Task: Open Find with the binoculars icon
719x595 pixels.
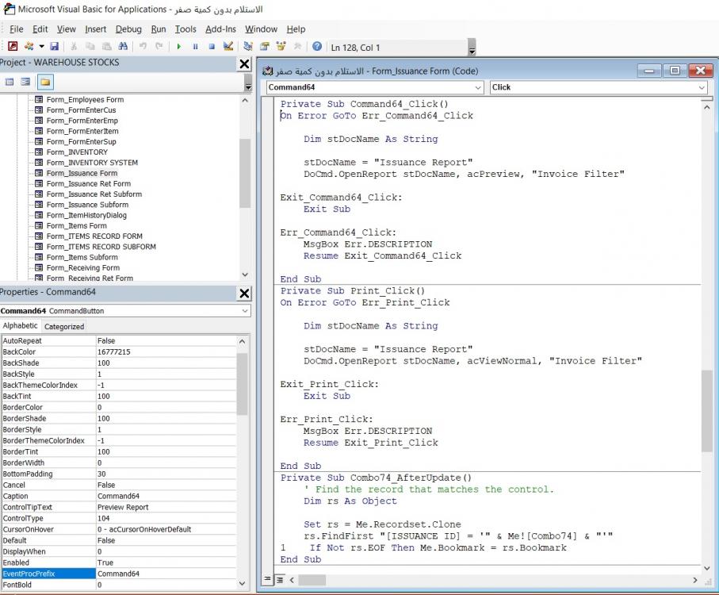Action: 123,46
